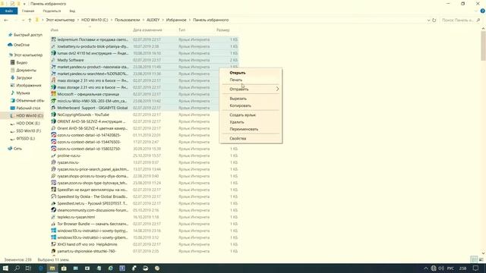Open the address bar history dropdown

[x=428, y=20]
